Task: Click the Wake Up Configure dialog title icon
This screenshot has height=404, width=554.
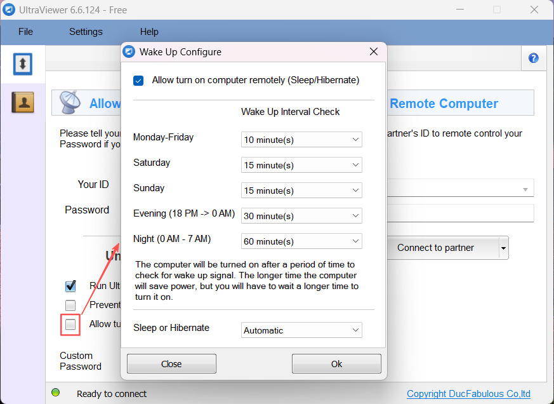Action: (129, 52)
